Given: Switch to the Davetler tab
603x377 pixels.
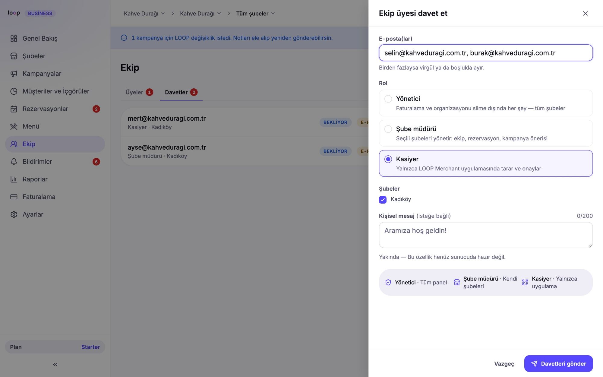Looking at the screenshot, I should pyautogui.click(x=181, y=92).
